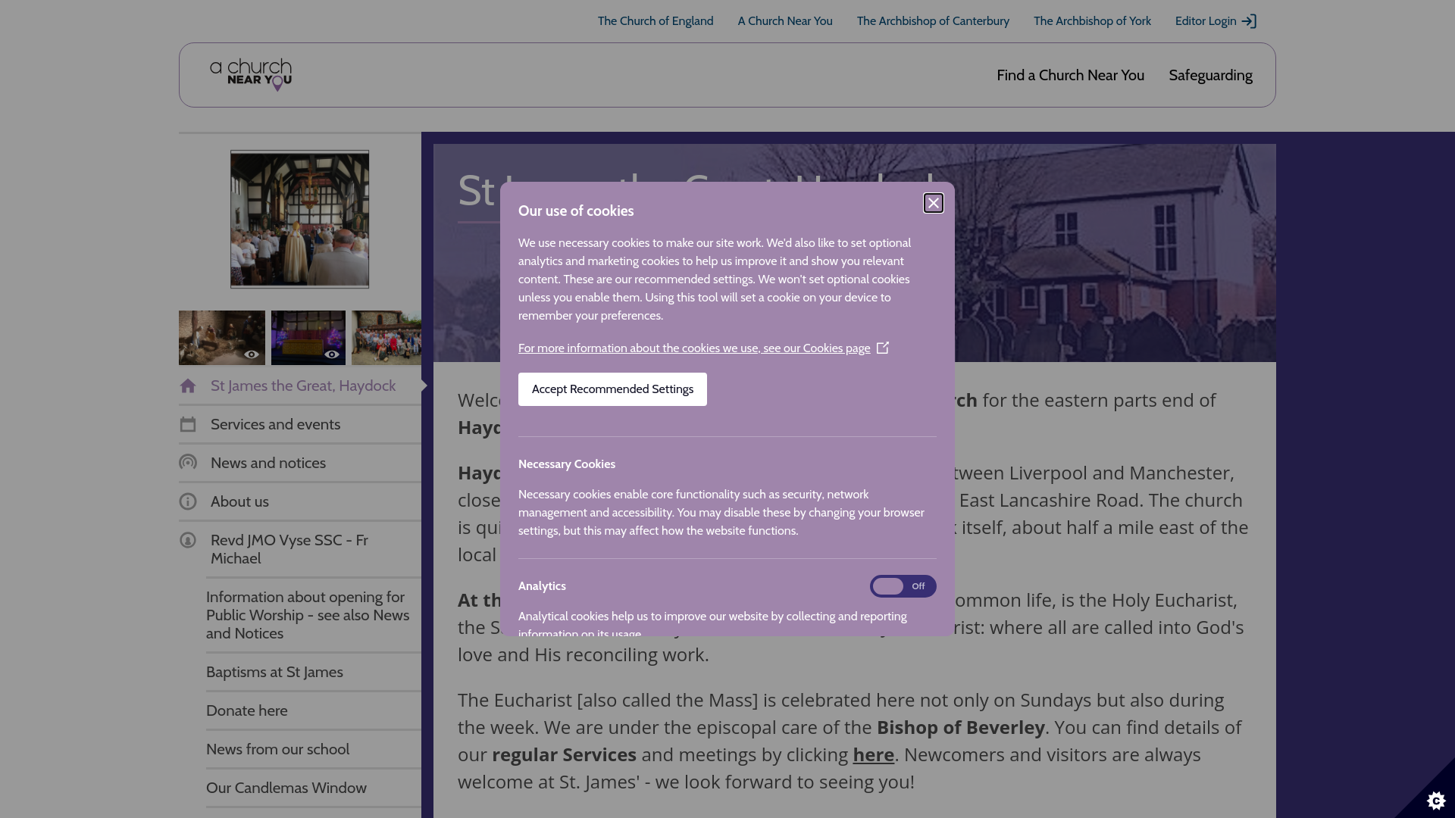Viewport: 1455px width, 818px height.
Task: Follow the 'here' link for regular services
Action: [x=873, y=755]
